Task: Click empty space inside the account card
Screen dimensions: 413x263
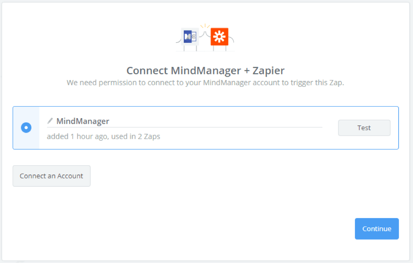Action: (x=237, y=138)
